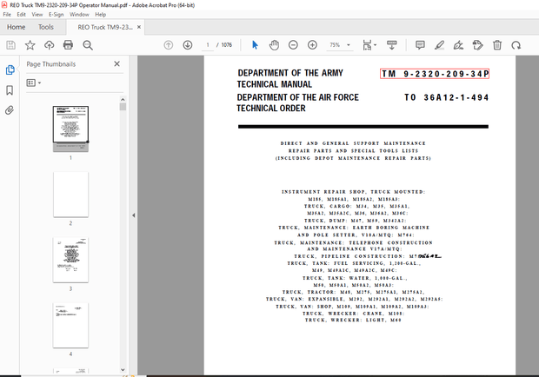Image resolution: width=539 pixels, height=377 pixels.
Task: Zoom out with minus button
Action: (x=293, y=45)
